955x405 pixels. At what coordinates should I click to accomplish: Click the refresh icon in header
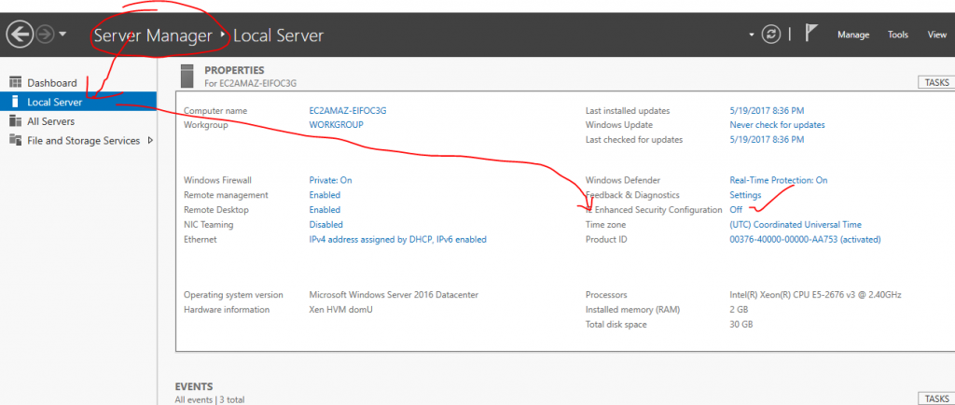click(770, 35)
